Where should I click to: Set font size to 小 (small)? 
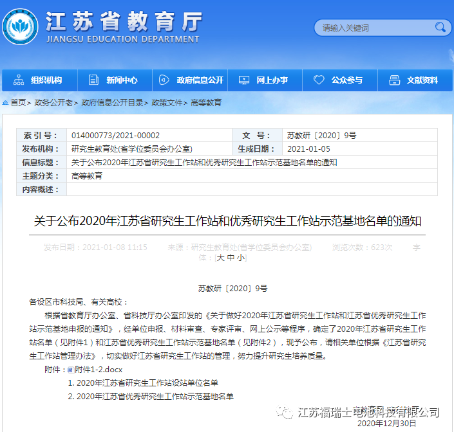pos(240,257)
